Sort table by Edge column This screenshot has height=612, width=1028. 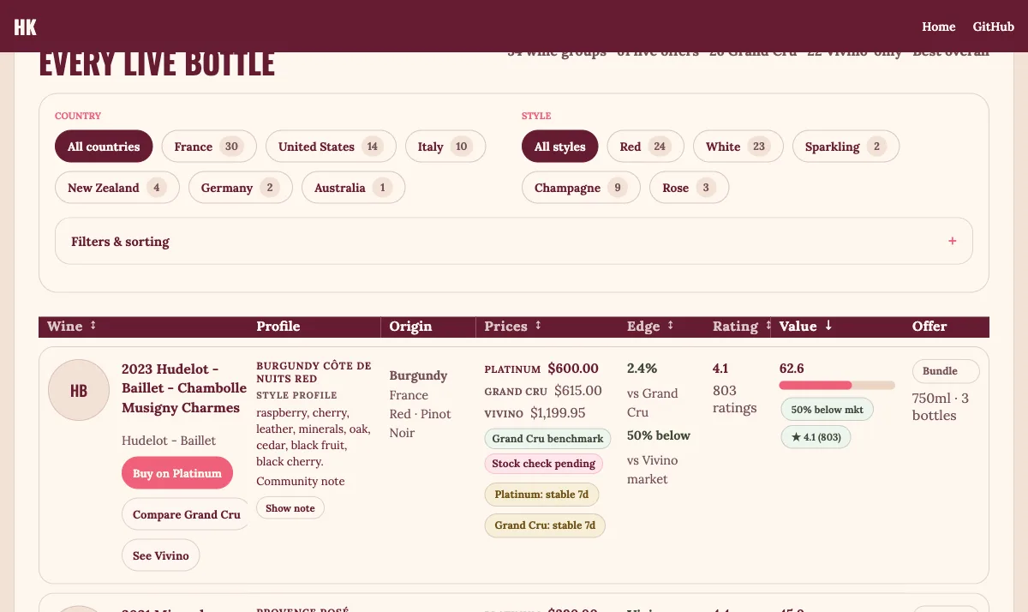[x=650, y=326]
